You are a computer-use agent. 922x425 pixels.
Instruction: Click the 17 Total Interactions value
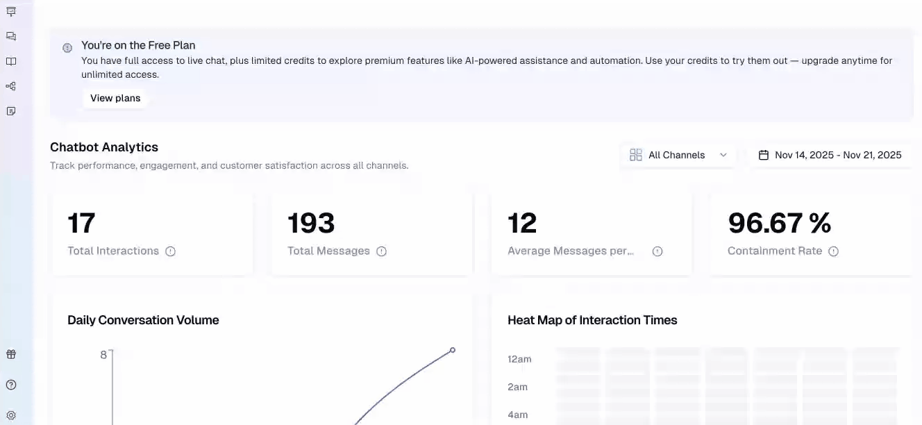pos(81,223)
